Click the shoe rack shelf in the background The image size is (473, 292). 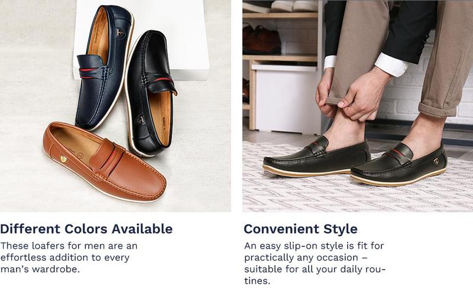[278, 58]
